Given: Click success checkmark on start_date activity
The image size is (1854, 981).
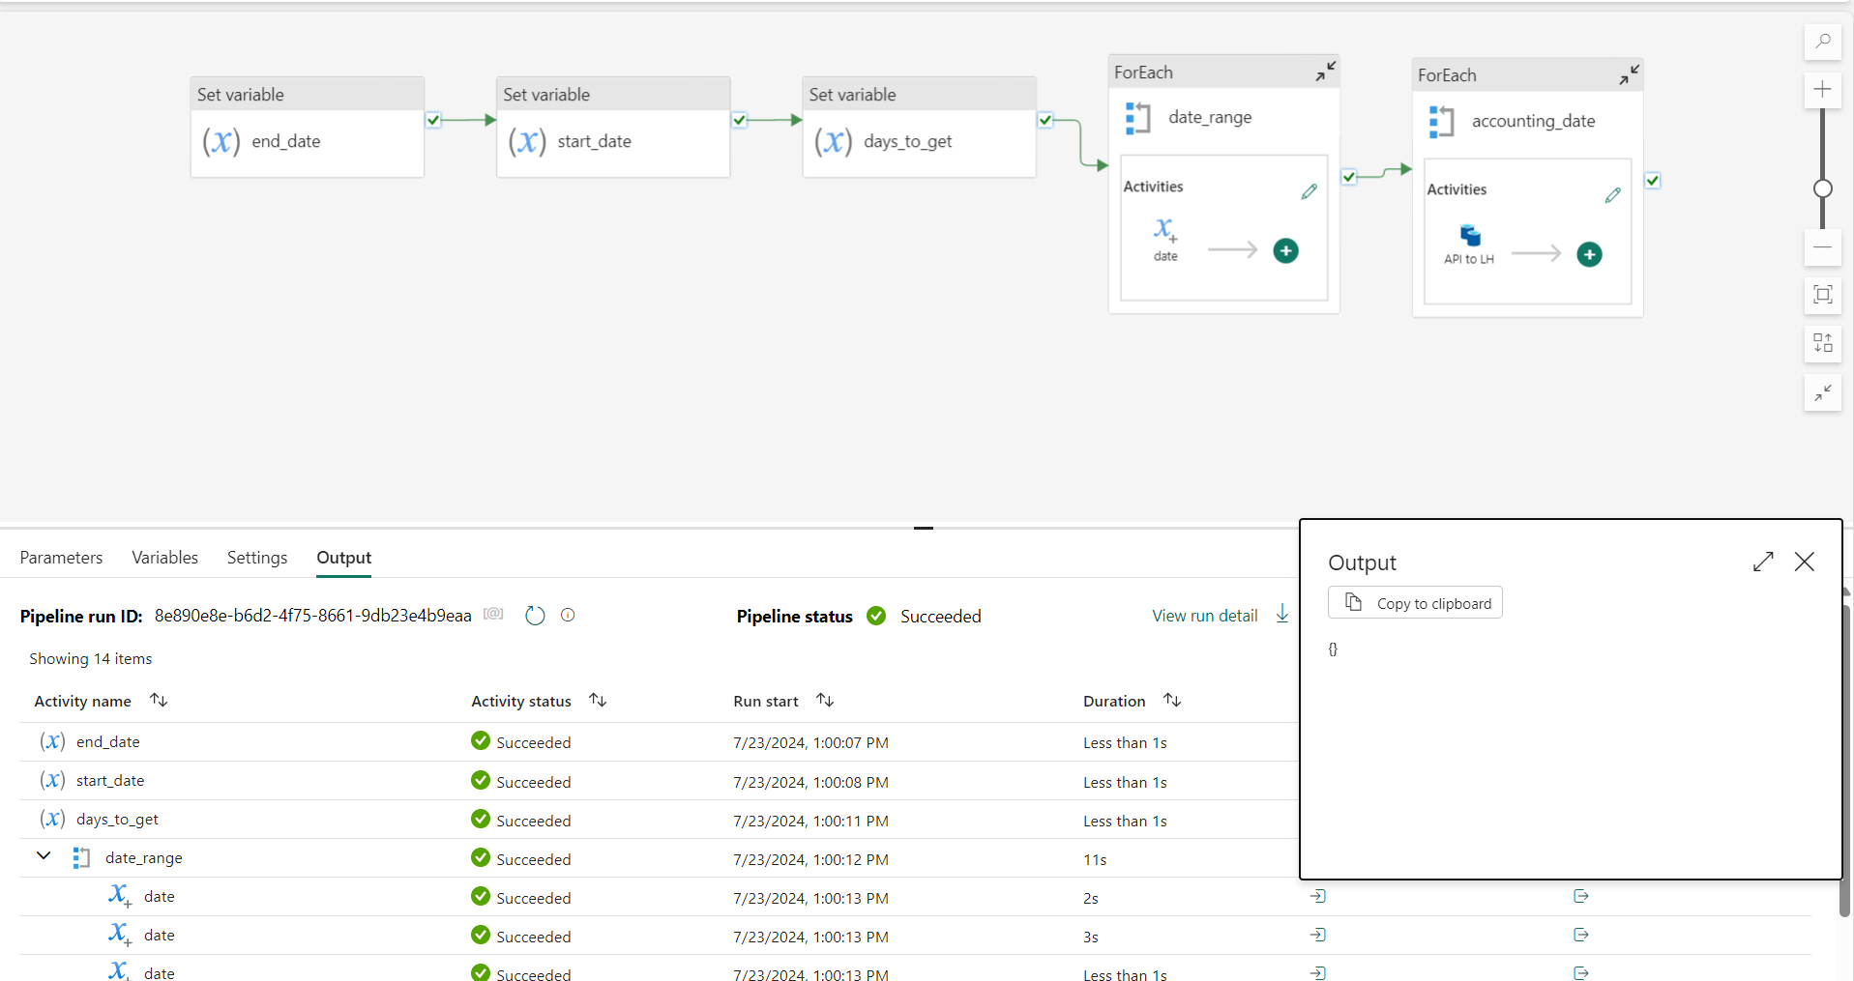Looking at the screenshot, I should pyautogui.click(x=739, y=120).
